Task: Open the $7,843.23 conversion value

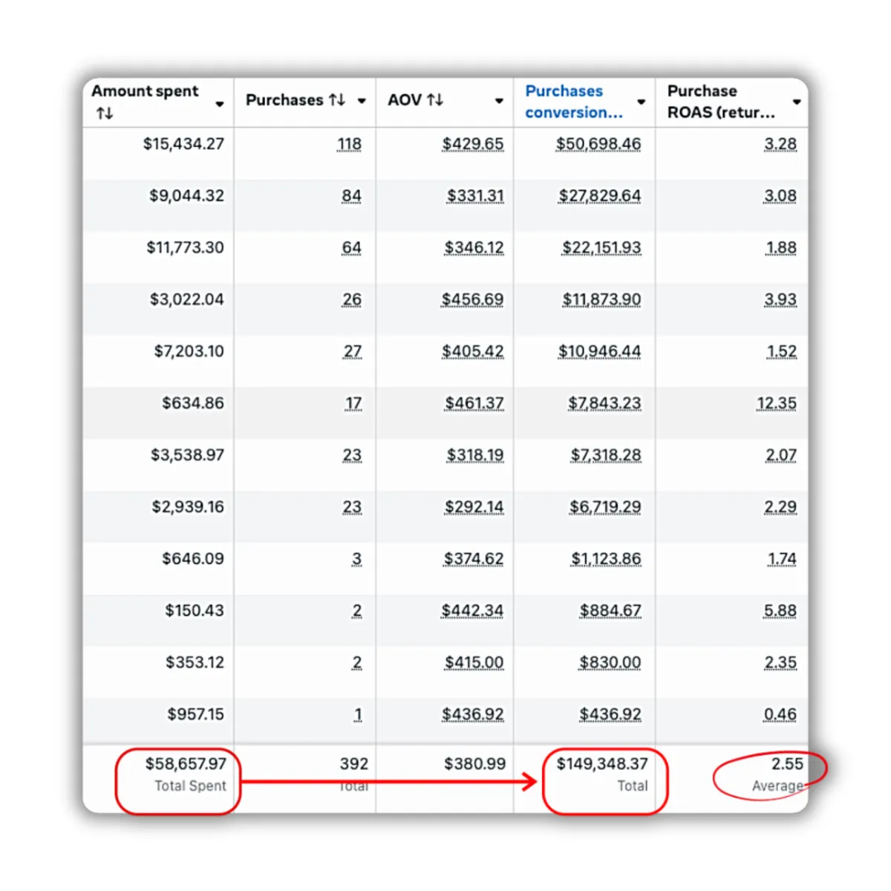Action: click(604, 403)
